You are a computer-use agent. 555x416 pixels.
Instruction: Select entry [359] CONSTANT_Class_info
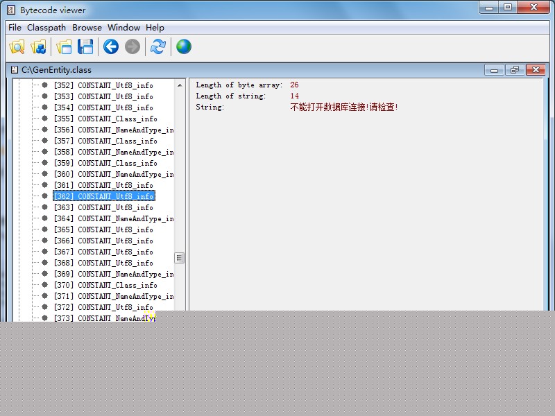click(105, 163)
